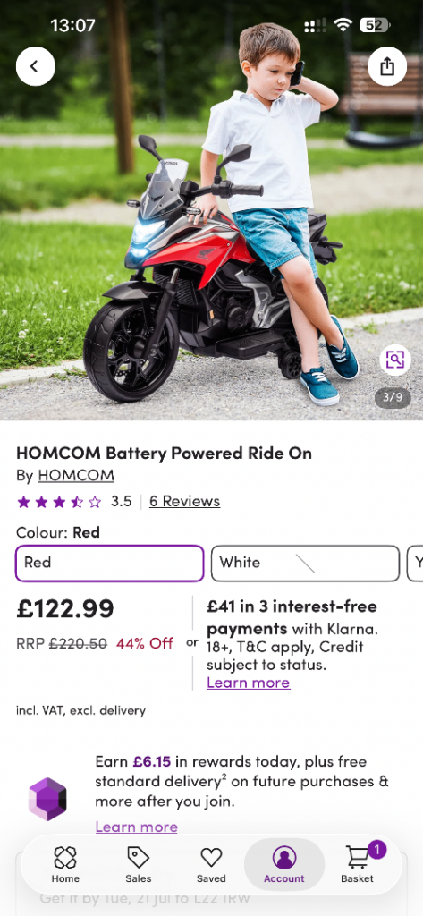Tap the star rating display
This screenshot has height=916, width=423.
[59, 502]
